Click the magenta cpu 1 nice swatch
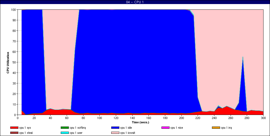The image size is (270, 136). click(x=165, y=128)
